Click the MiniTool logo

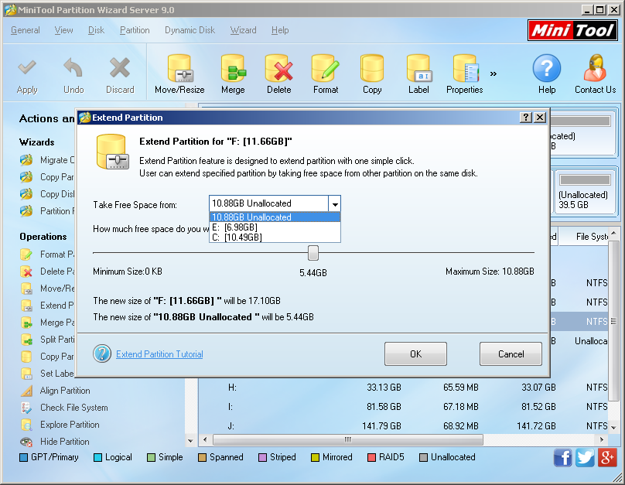click(572, 30)
